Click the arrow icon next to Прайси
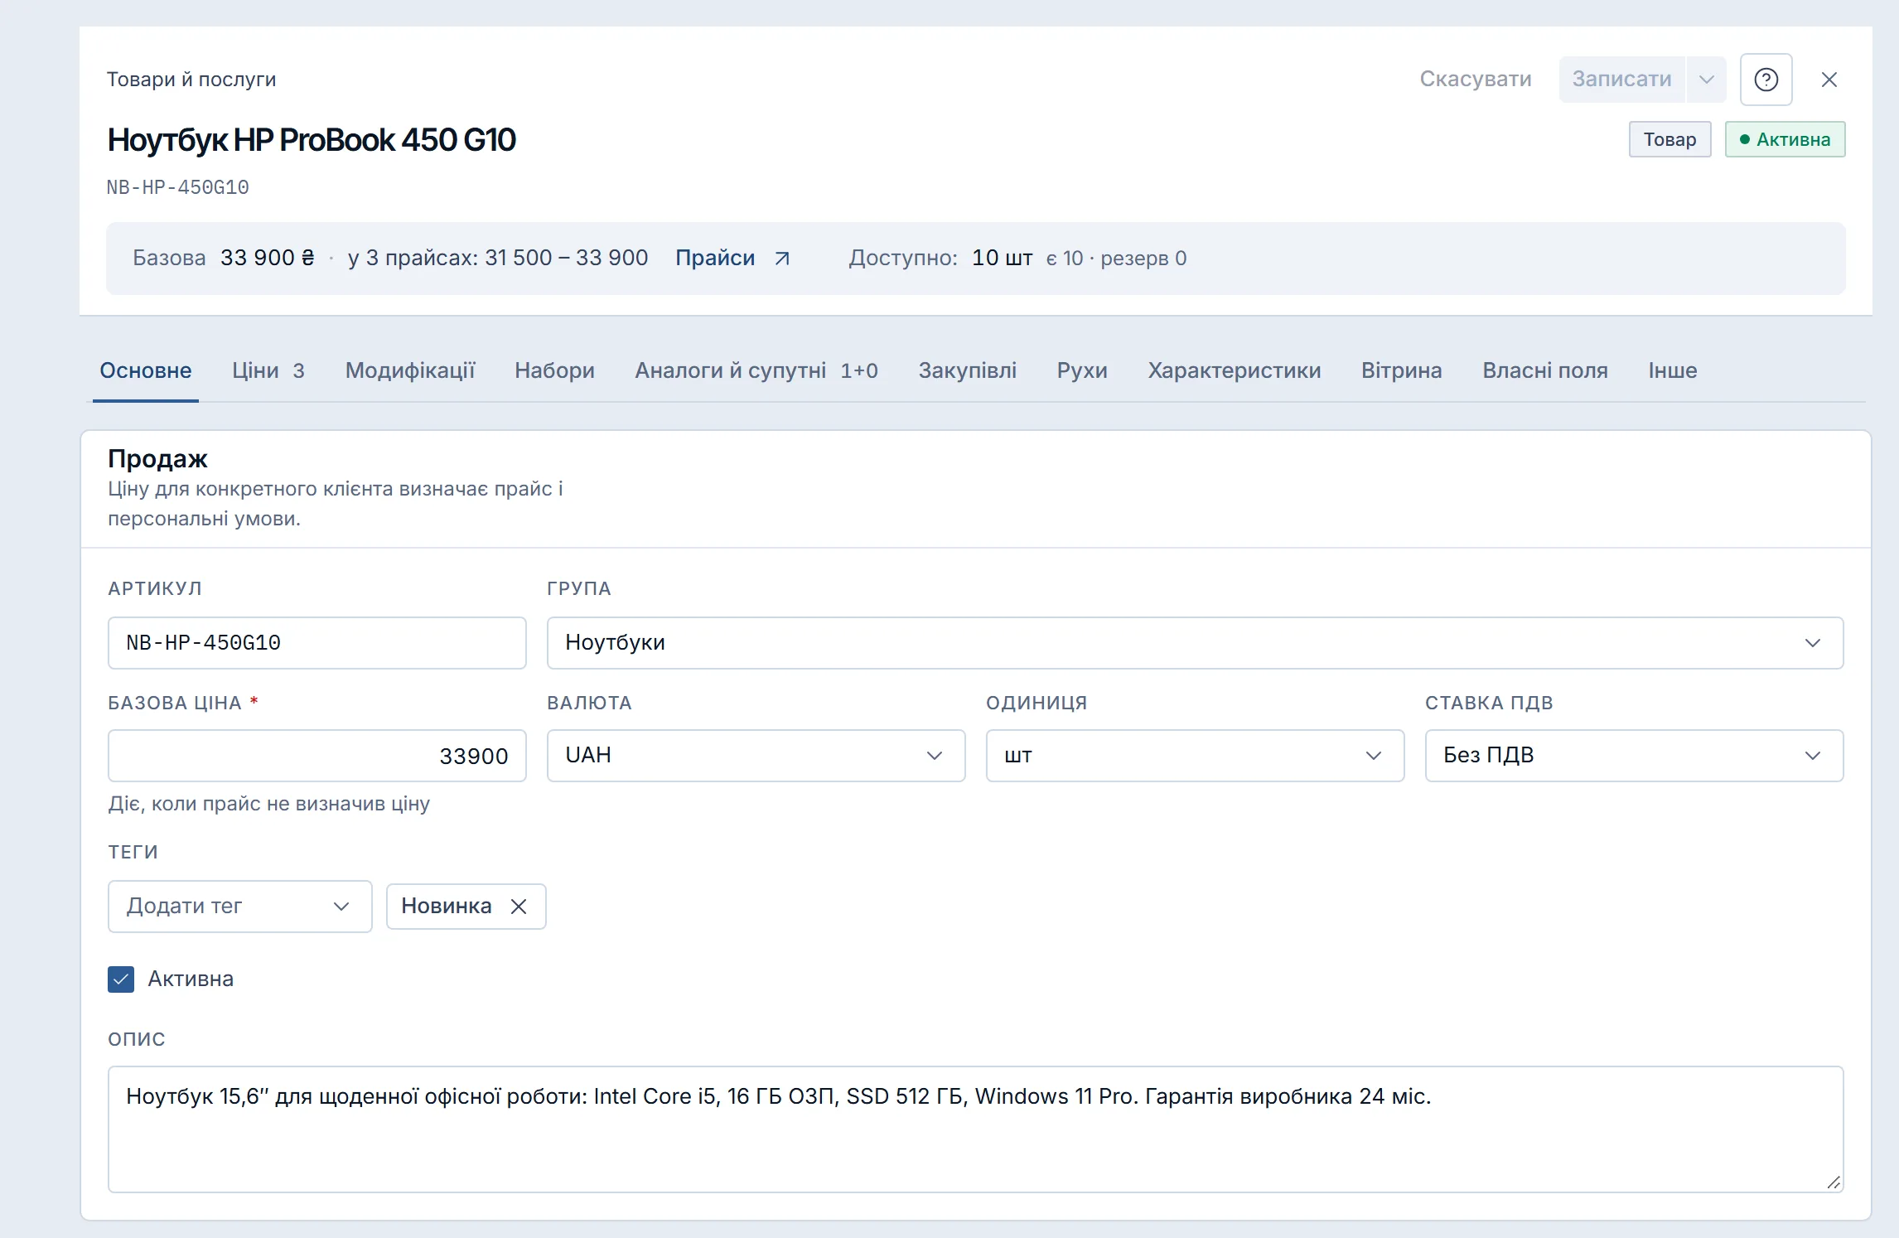 [782, 259]
